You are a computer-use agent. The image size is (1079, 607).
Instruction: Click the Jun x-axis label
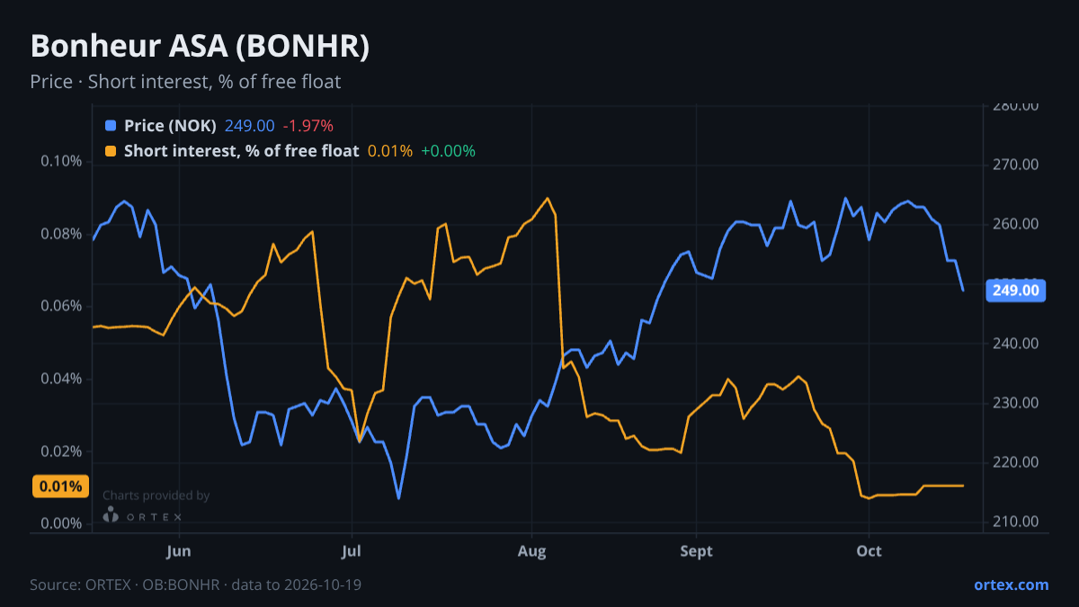coord(179,550)
